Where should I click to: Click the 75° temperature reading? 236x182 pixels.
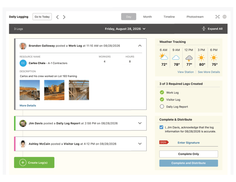(x=215, y=64)
